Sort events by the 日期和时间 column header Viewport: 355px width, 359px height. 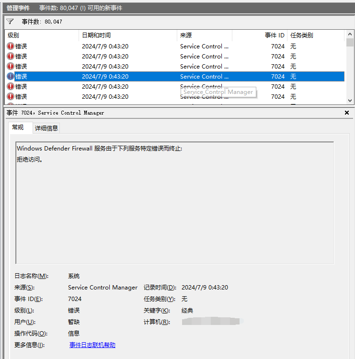pos(128,35)
